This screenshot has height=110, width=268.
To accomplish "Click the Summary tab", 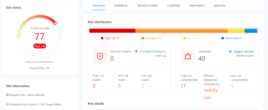I will 98,5.
